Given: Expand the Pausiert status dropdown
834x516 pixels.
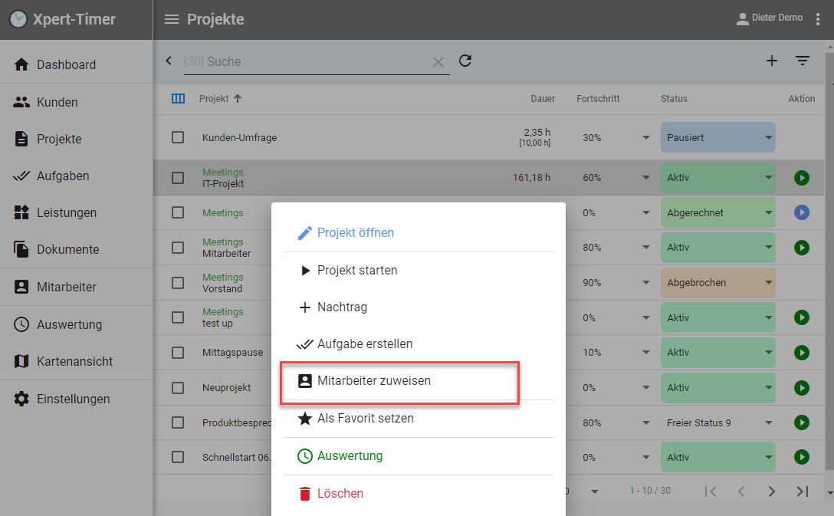Looking at the screenshot, I should point(768,138).
